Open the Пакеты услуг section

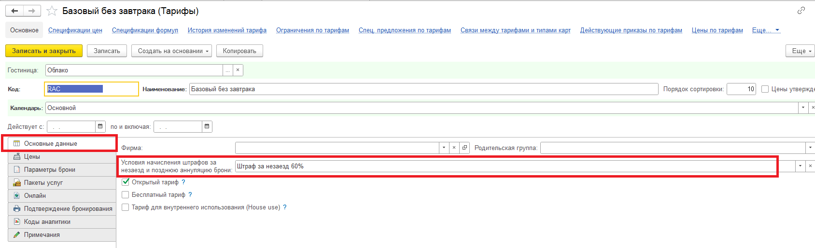[x=62, y=182]
